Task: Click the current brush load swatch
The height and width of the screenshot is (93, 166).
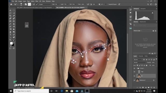Action: (29, 4)
